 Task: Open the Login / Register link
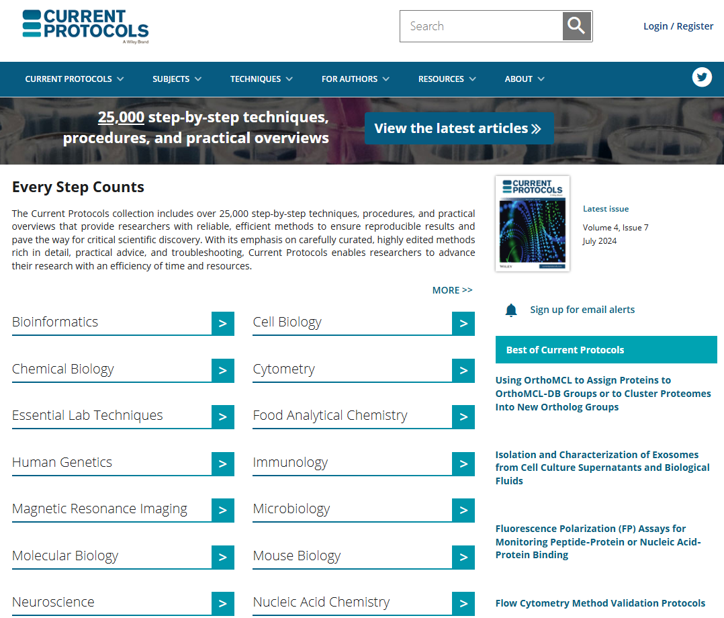(x=678, y=26)
